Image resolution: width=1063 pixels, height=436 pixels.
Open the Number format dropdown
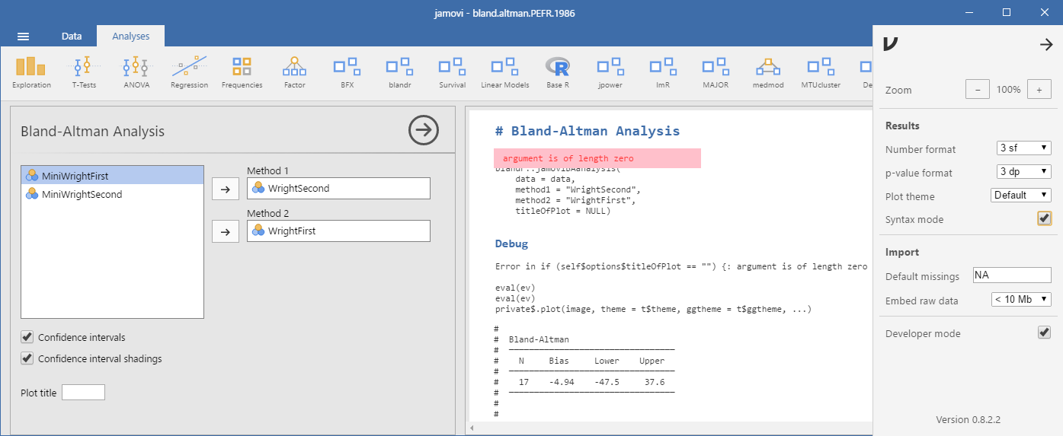click(x=1023, y=148)
